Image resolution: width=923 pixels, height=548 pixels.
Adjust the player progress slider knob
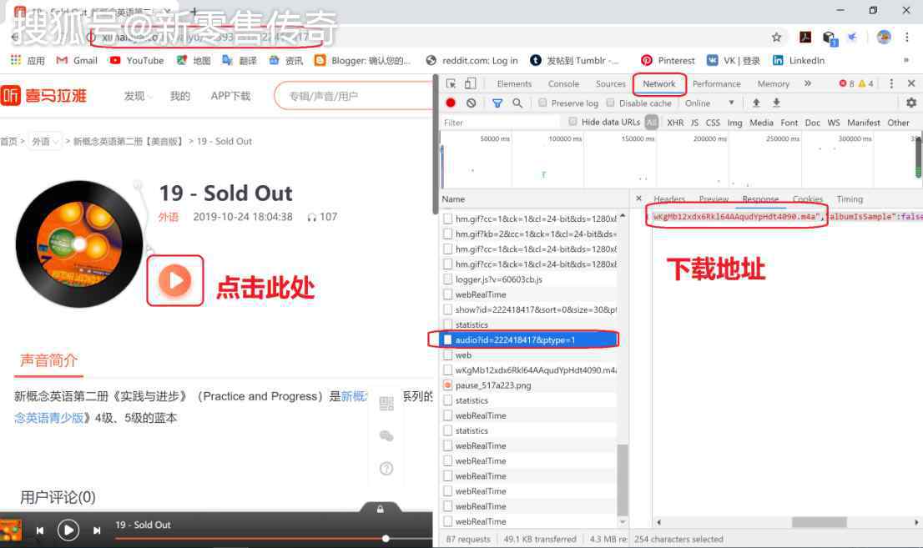click(386, 539)
